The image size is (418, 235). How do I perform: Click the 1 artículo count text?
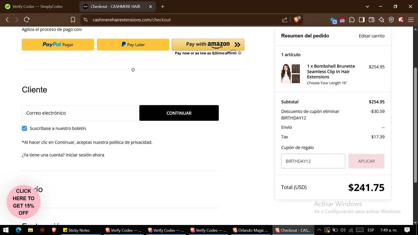pyautogui.click(x=291, y=55)
